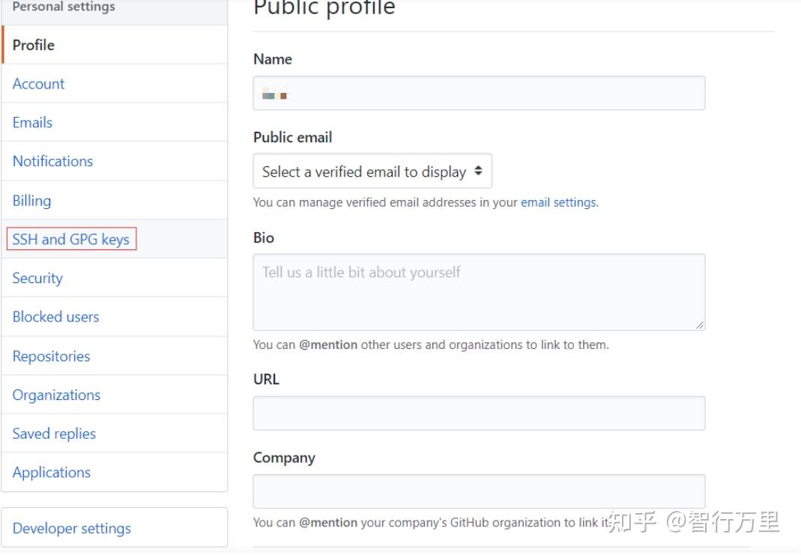
Task: Expand the Public email dropdown
Action: (372, 172)
